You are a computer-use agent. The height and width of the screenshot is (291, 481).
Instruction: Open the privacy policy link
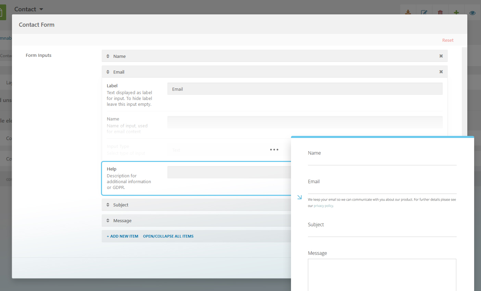click(x=323, y=206)
